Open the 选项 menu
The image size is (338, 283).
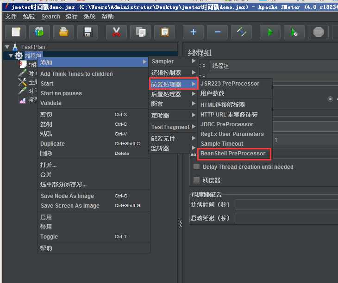point(89,16)
